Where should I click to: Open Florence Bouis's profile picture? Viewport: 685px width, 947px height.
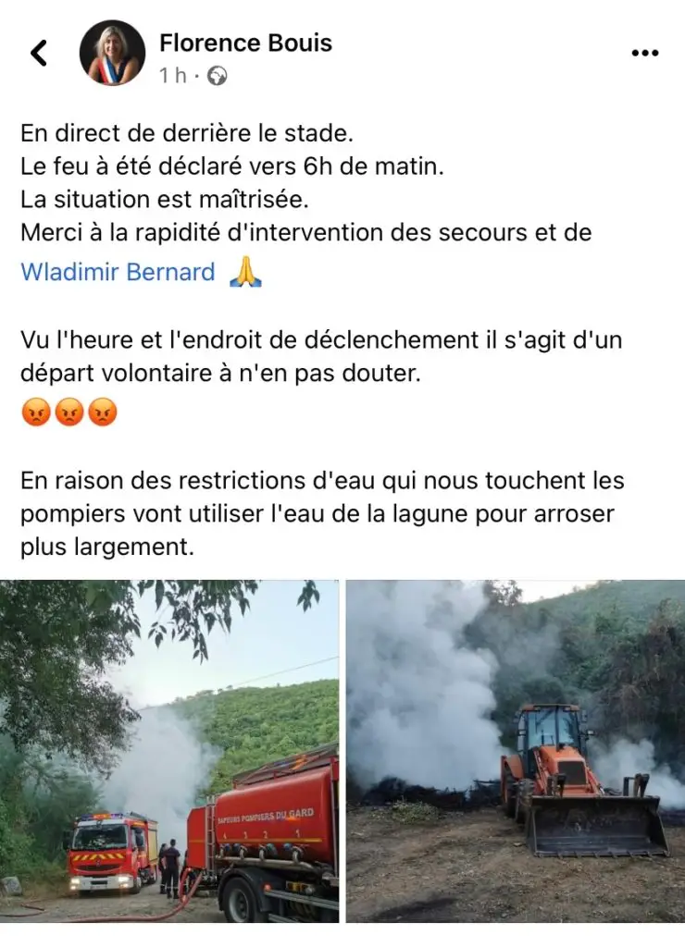point(112,53)
